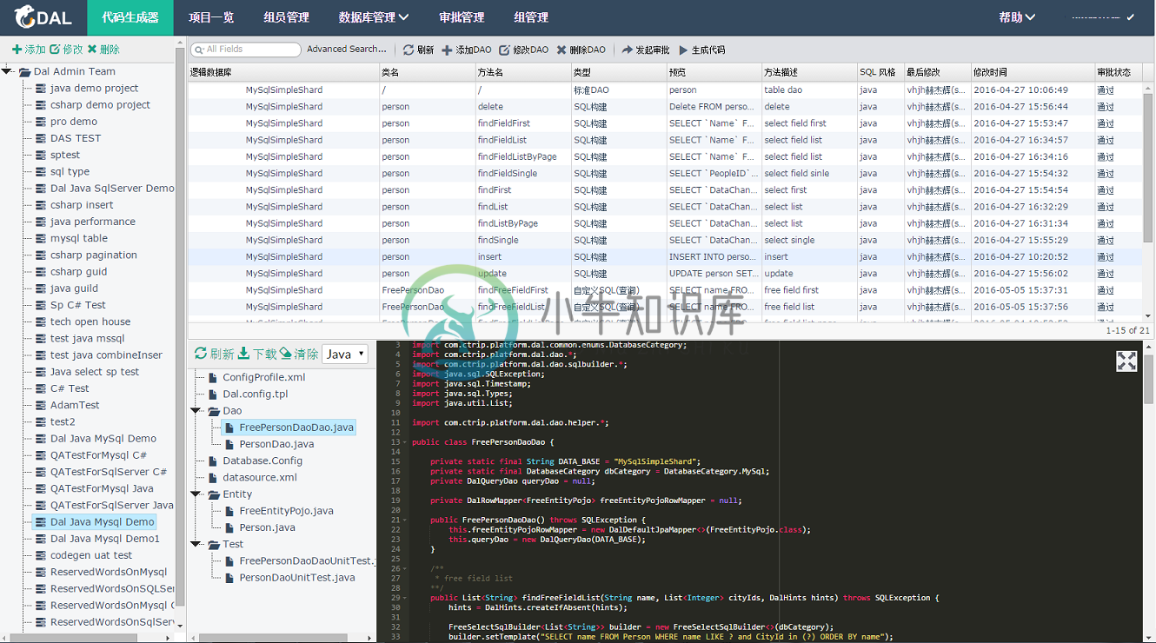Fold class at code line 13

[x=404, y=442]
